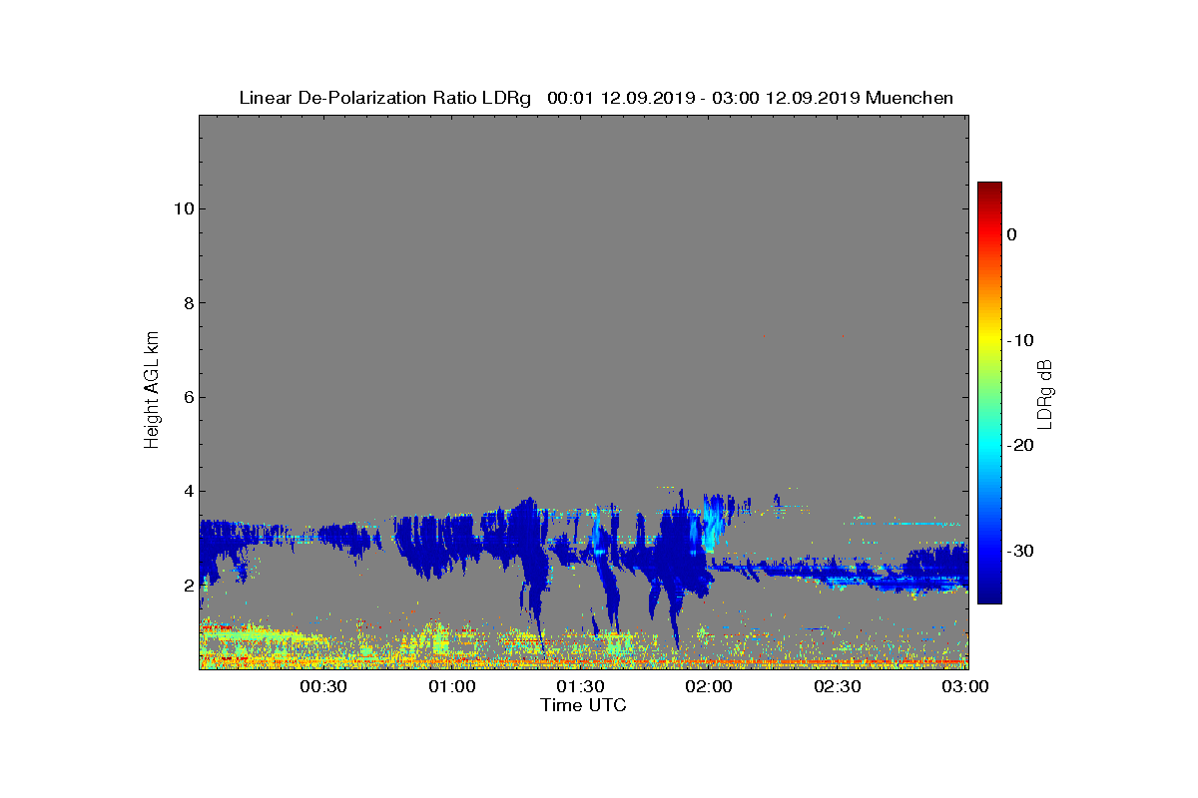Click the height tick label 4

pyautogui.click(x=187, y=492)
